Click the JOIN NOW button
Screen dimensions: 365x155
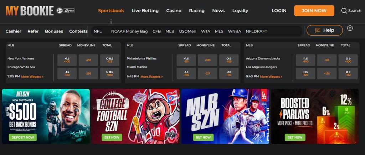click(x=314, y=11)
